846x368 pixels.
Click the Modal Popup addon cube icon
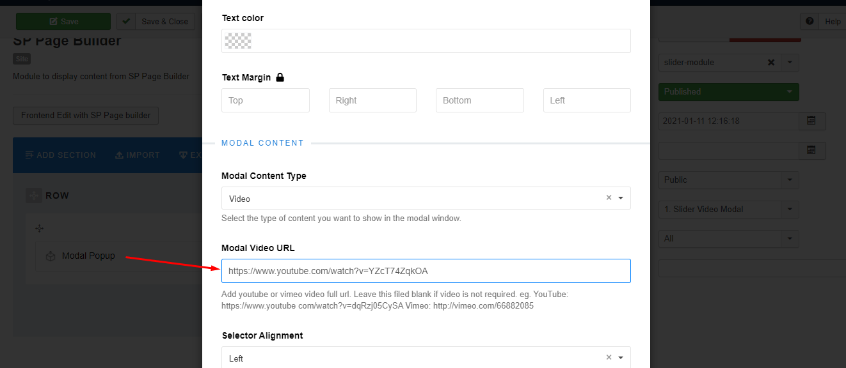click(51, 256)
